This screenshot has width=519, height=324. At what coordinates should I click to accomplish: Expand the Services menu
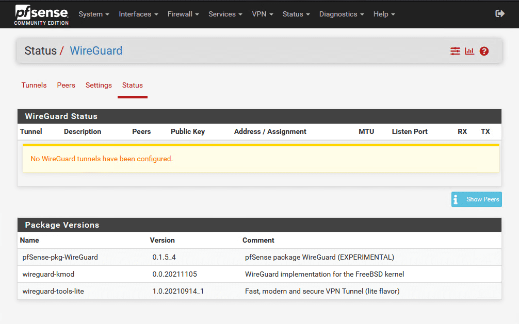(x=225, y=14)
